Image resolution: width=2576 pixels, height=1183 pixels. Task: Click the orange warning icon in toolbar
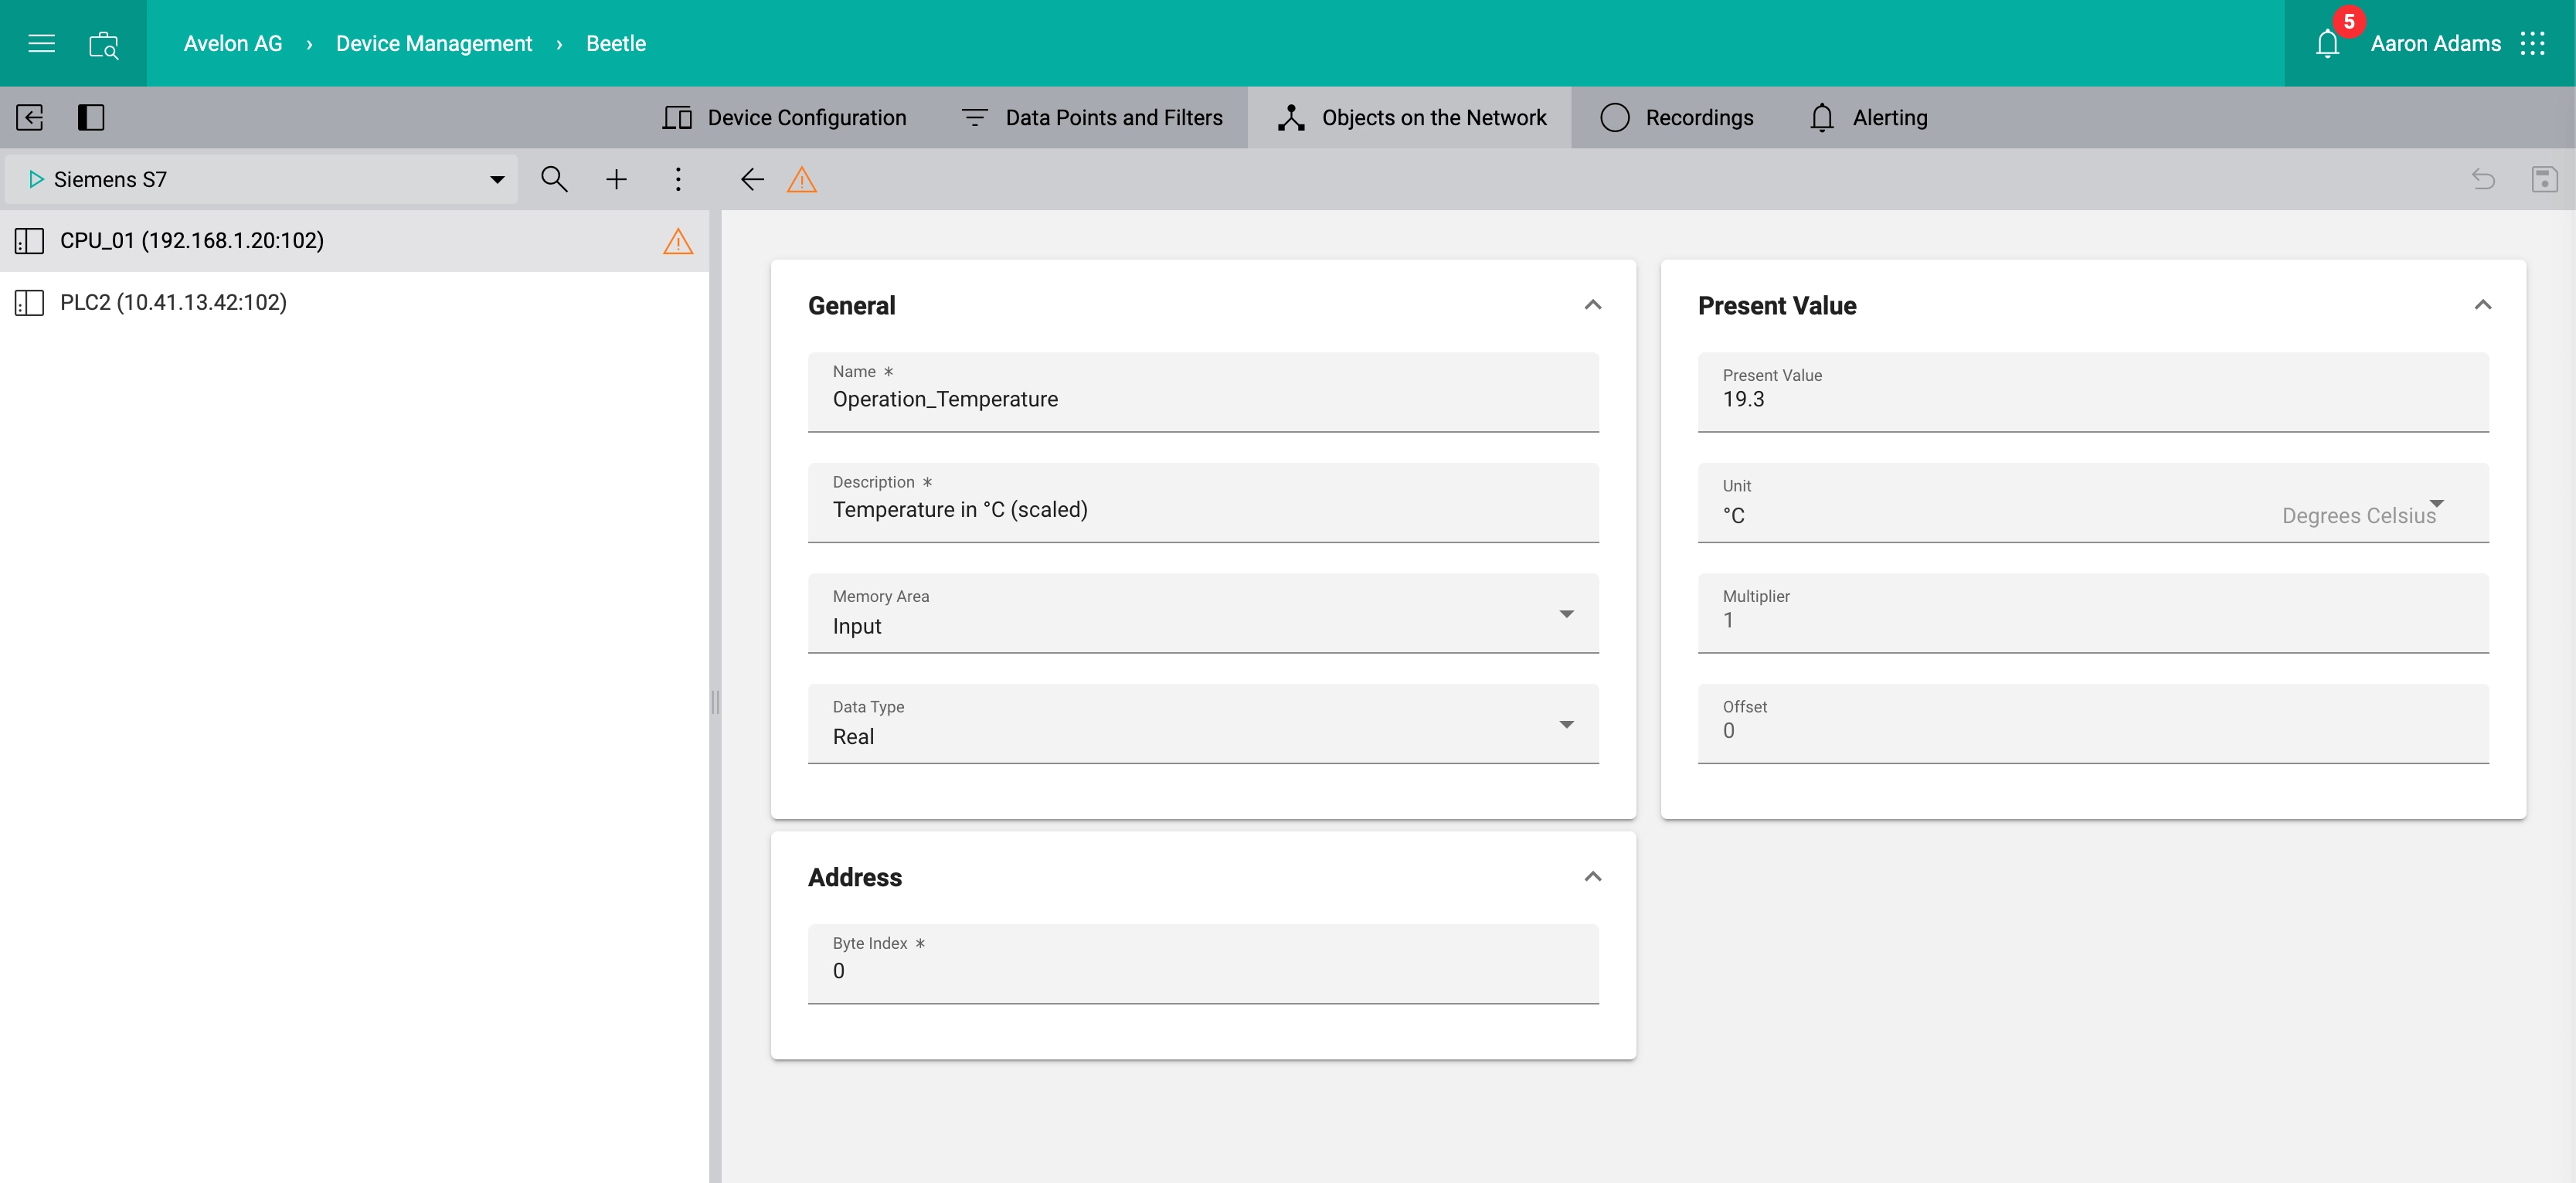(802, 179)
